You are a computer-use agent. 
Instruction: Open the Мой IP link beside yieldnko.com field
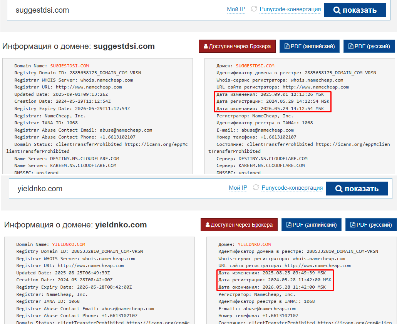(x=238, y=188)
